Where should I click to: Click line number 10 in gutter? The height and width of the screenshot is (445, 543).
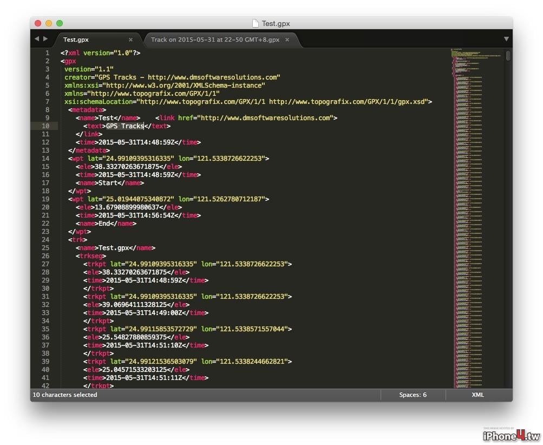point(45,126)
